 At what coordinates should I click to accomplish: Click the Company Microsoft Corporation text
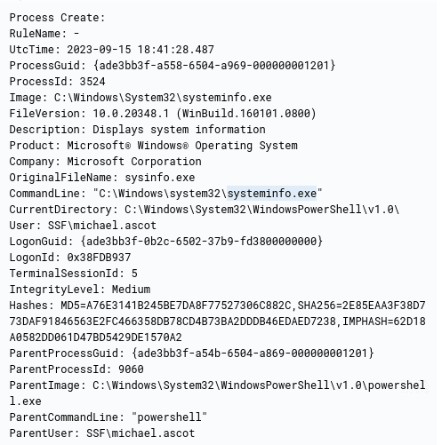(x=134, y=162)
